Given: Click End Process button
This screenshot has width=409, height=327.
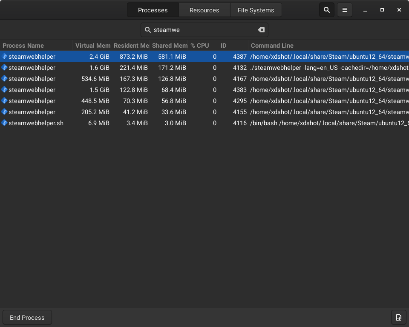Looking at the screenshot, I should click(x=27, y=317).
